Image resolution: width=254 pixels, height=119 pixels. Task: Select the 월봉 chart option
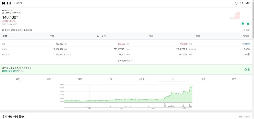(x=80, y=79)
